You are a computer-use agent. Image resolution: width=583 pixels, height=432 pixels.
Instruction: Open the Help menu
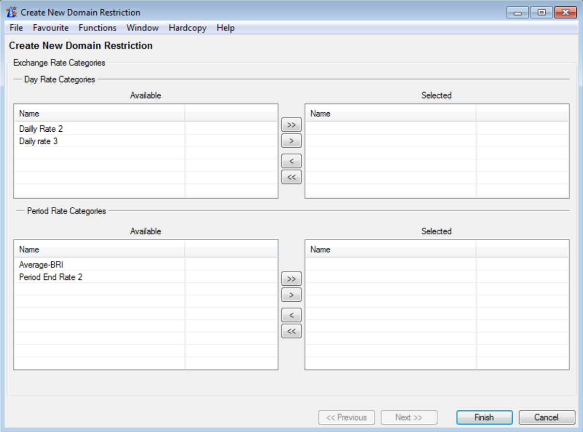tap(226, 28)
